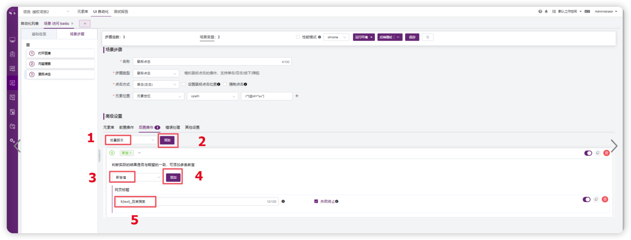Click the refresh icon button beside 保存
The height and width of the screenshot is (240, 631).
pos(428,37)
